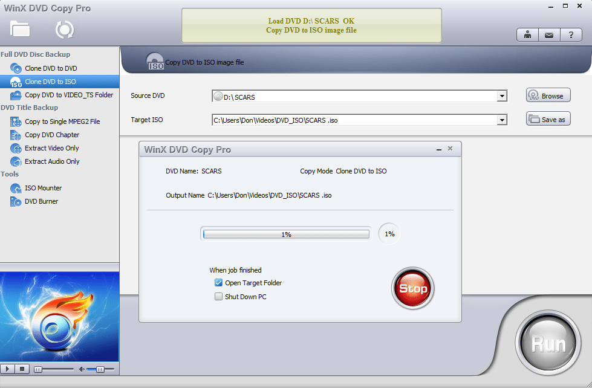This screenshot has height=388, width=592.
Task: Click the Extract Video Only icon
Action: pos(16,148)
